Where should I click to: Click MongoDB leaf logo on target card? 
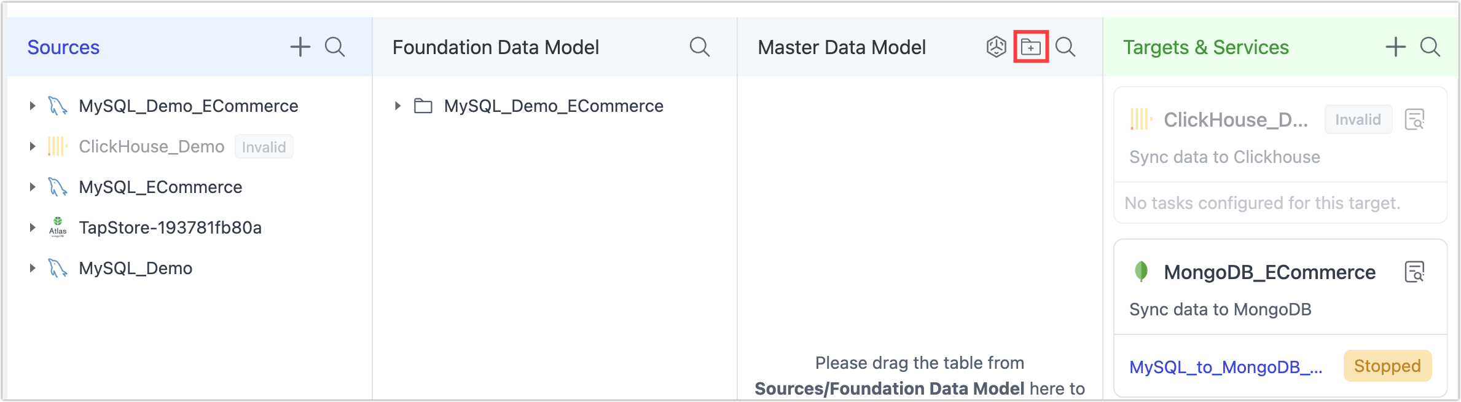pyautogui.click(x=1141, y=271)
